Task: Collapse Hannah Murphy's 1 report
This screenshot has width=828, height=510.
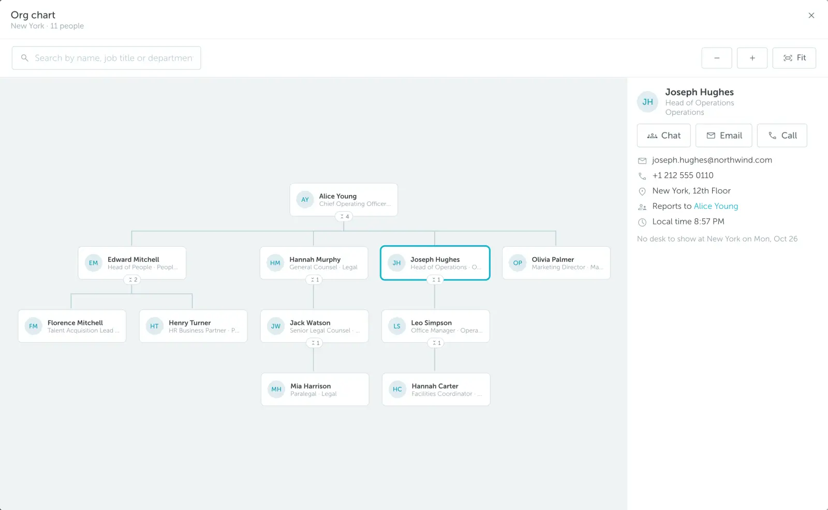Action: pyautogui.click(x=314, y=280)
